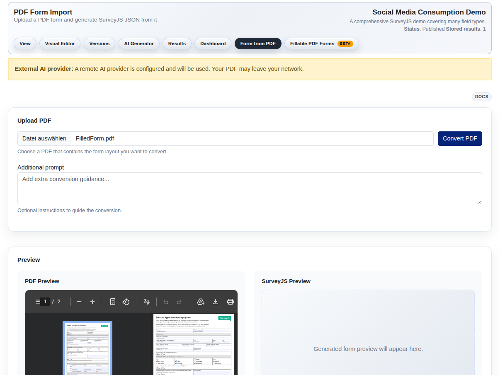Zoom out of the PDF preview

point(79,302)
